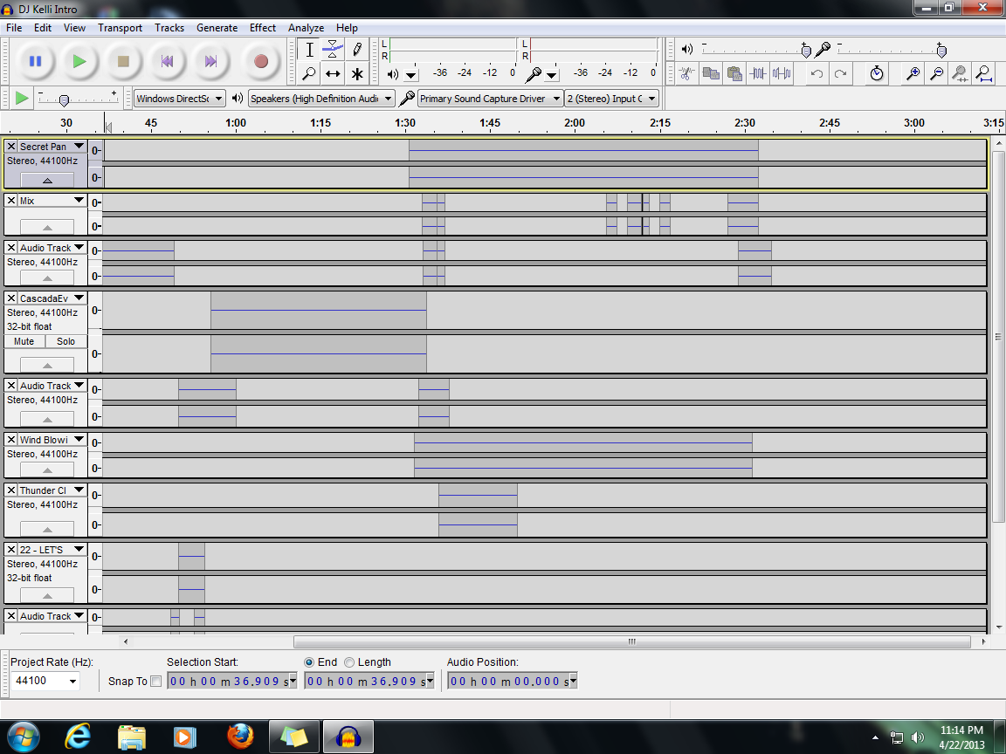The width and height of the screenshot is (1006, 754).
Task: Open the Windows DirectSound host dropdown
Action: 180,98
